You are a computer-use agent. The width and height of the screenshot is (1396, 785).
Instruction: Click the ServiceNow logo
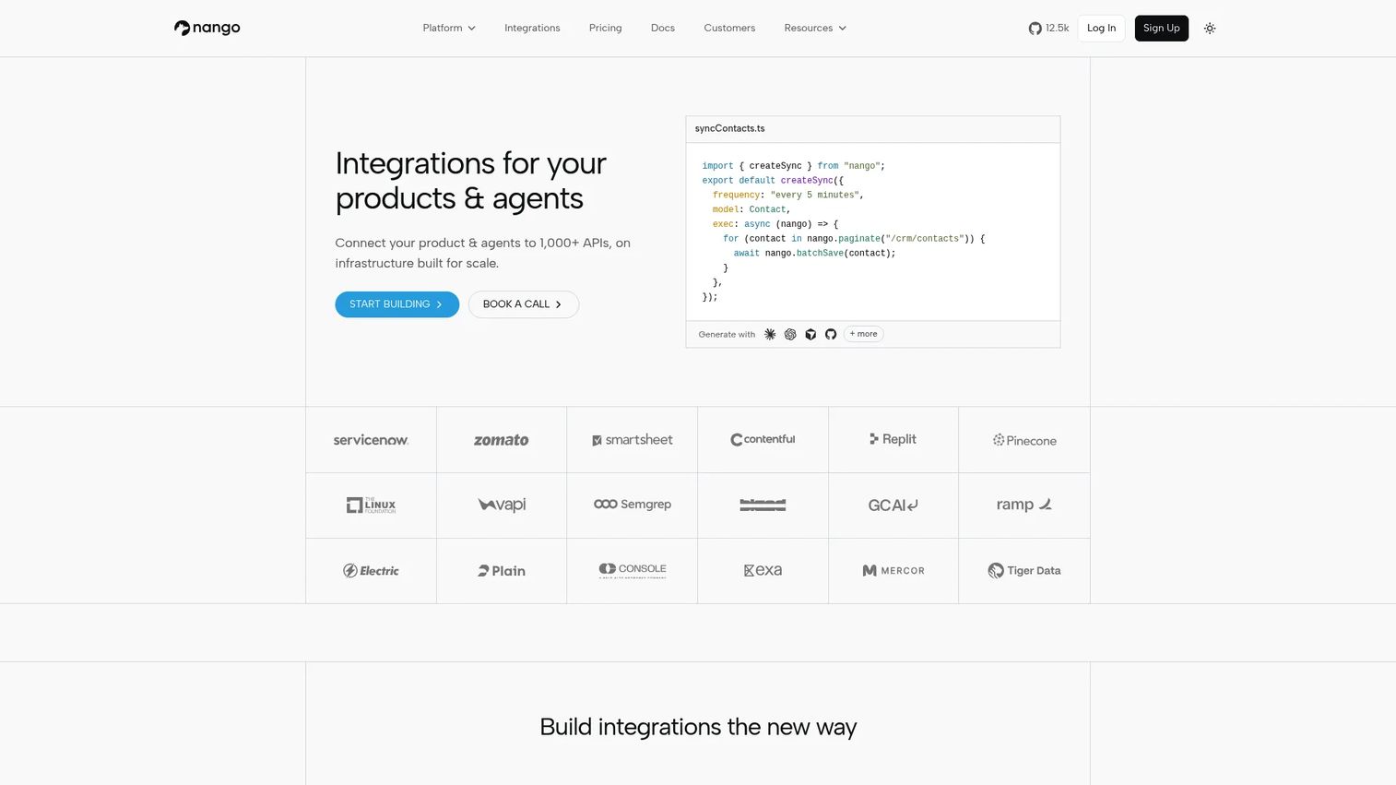pos(371,440)
